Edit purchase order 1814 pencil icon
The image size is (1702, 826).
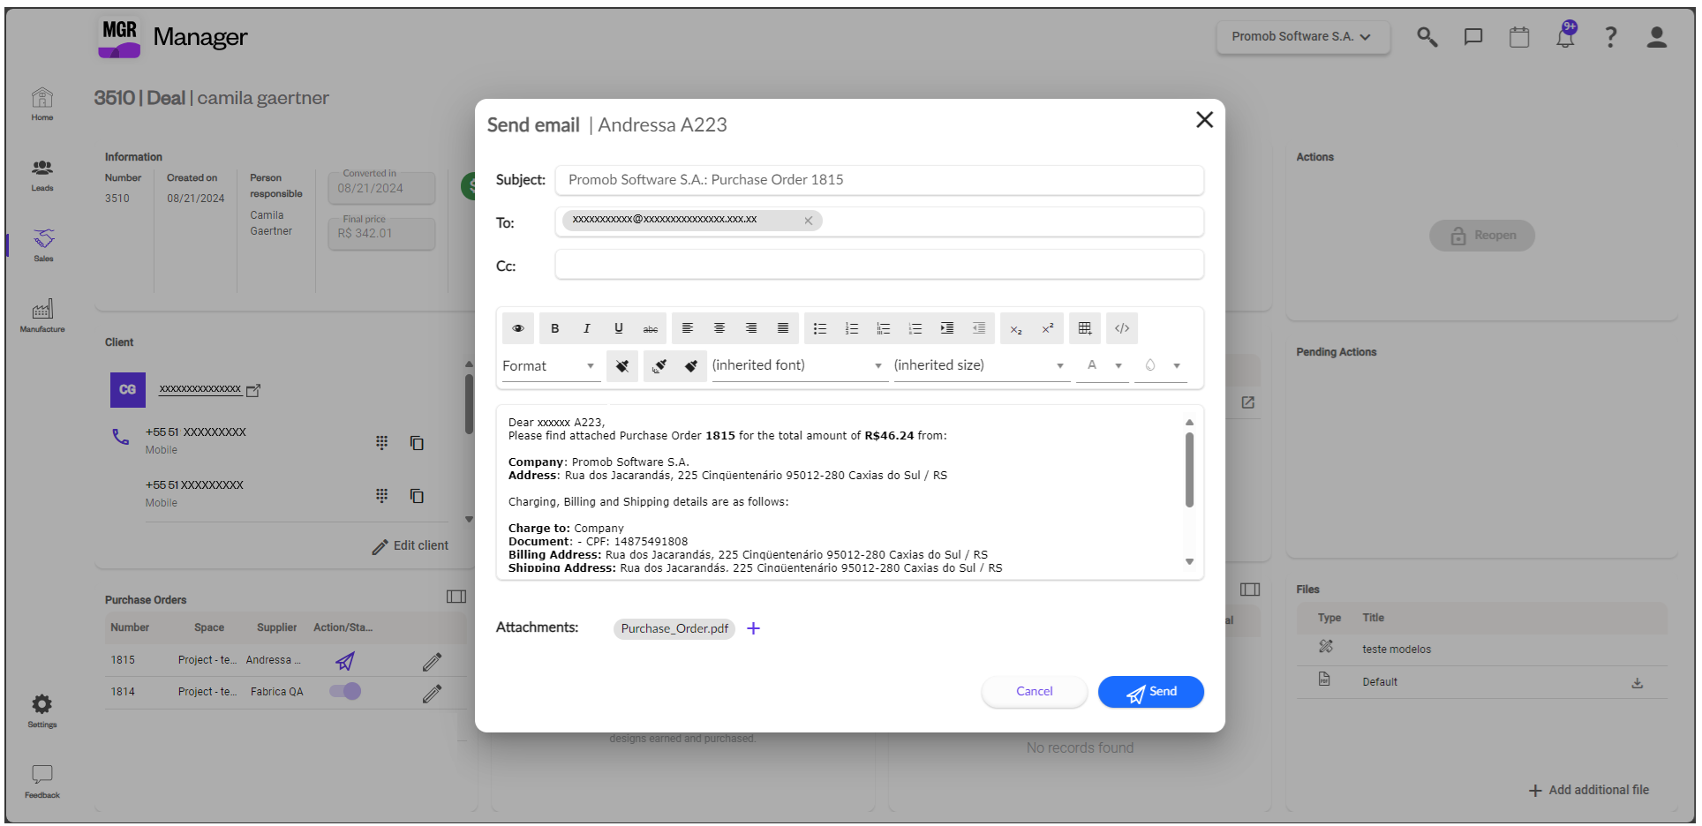tap(432, 694)
